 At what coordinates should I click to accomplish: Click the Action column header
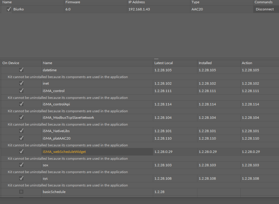pos(247,63)
